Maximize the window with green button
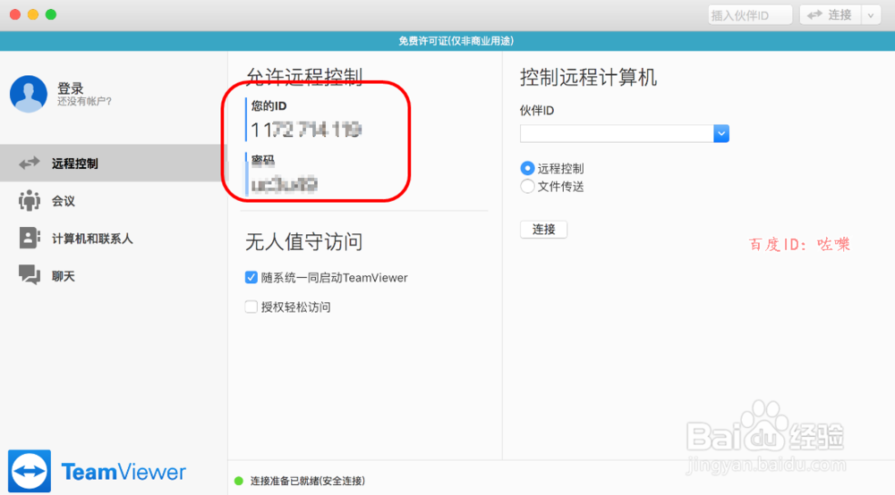This screenshot has width=895, height=495. pos(51,14)
